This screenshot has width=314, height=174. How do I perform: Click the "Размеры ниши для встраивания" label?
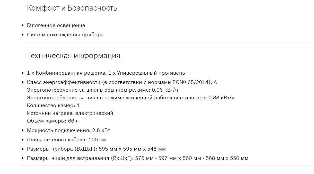click(68, 158)
